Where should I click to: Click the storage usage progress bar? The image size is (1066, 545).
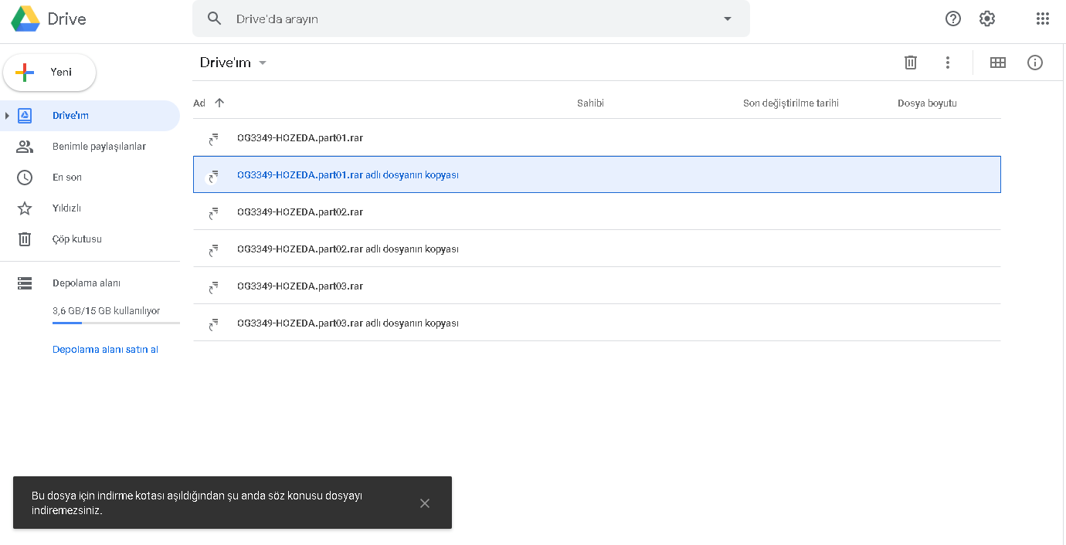coord(116,323)
